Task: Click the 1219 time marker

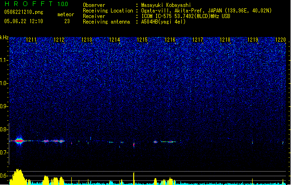Action: tap(253, 40)
